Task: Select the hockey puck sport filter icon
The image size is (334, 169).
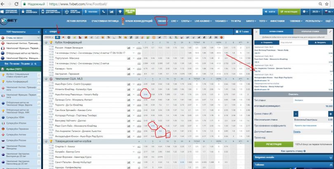Action: coord(69,37)
